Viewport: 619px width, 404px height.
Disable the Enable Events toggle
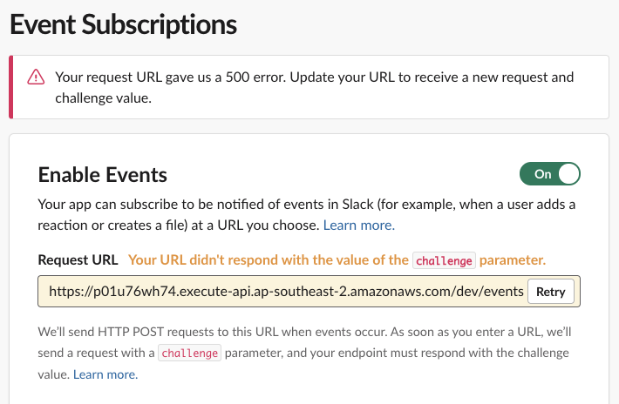(x=549, y=174)
